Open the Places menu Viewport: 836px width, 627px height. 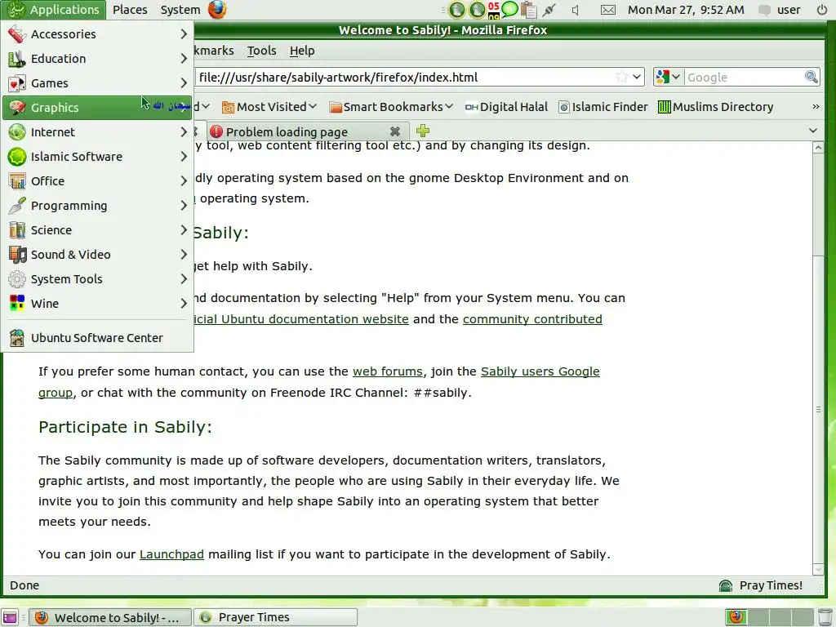[x=130, y=10]
